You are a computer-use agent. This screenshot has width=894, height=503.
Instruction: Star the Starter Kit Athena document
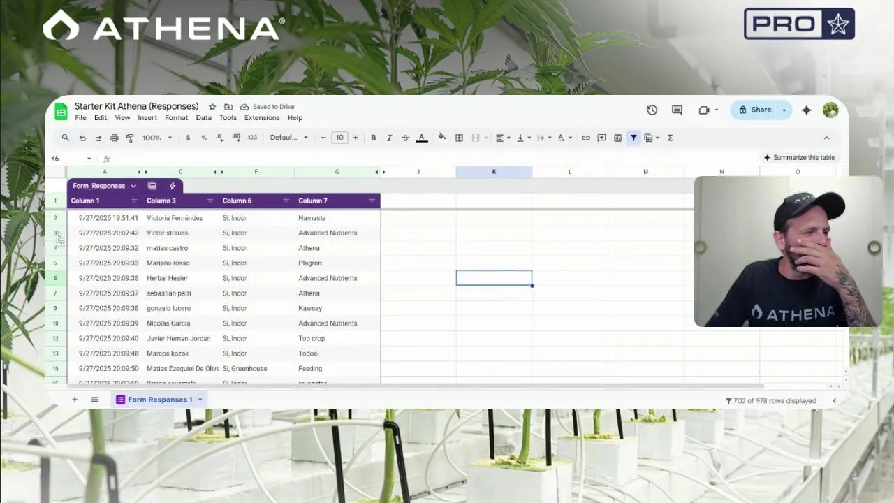pos(212,107)
